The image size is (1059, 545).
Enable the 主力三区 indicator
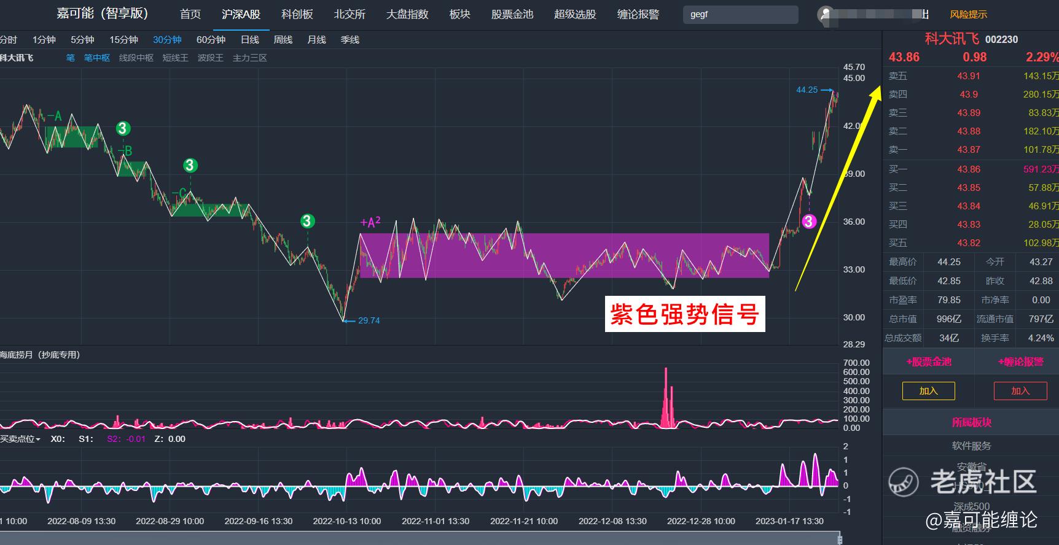[250, 58]
